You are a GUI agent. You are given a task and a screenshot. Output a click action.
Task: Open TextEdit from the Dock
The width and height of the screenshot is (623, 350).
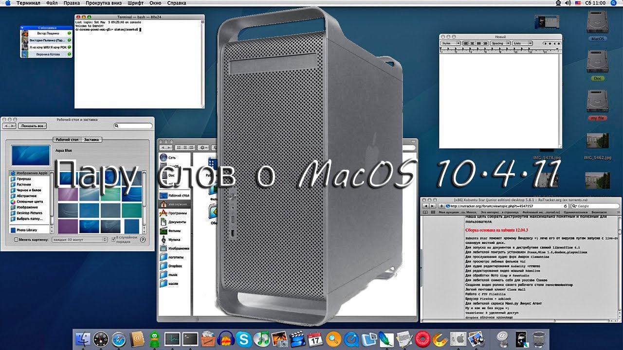point(404,339)
